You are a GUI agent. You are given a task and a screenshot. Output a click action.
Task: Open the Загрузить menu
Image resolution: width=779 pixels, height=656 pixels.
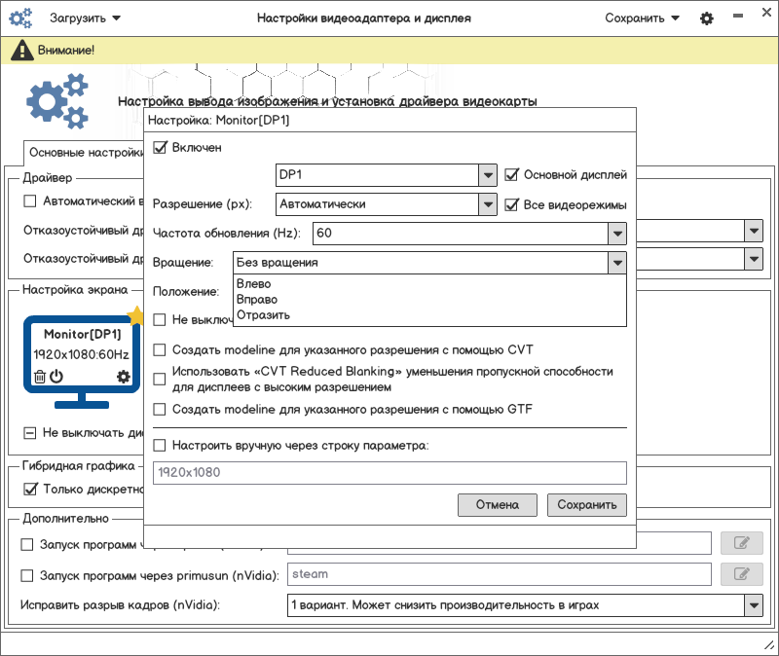(85, 18)
